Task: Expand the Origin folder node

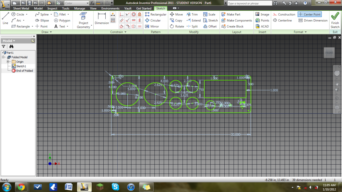Action: coord(8,62)
